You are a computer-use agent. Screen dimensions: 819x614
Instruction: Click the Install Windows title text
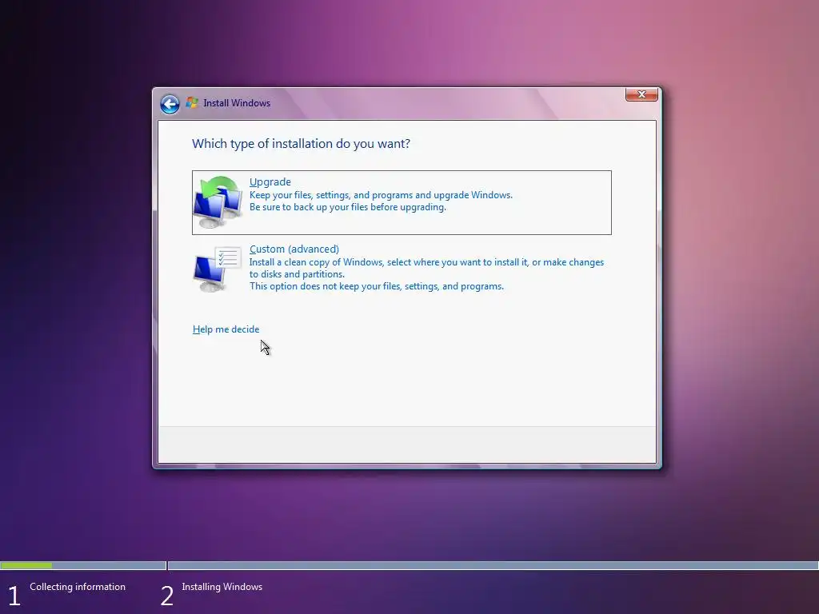click(x=237, y=103)
